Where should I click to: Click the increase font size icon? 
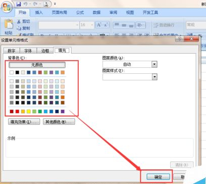[99, 25]
